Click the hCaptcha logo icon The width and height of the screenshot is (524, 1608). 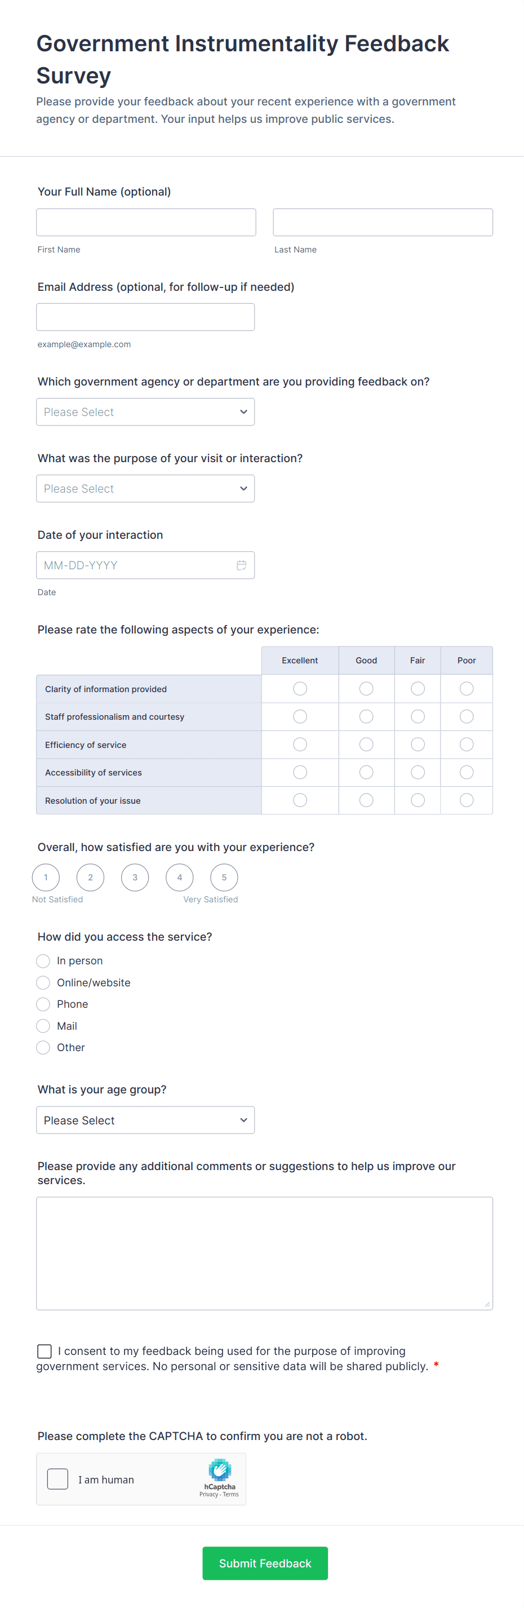coord(220,1469)
